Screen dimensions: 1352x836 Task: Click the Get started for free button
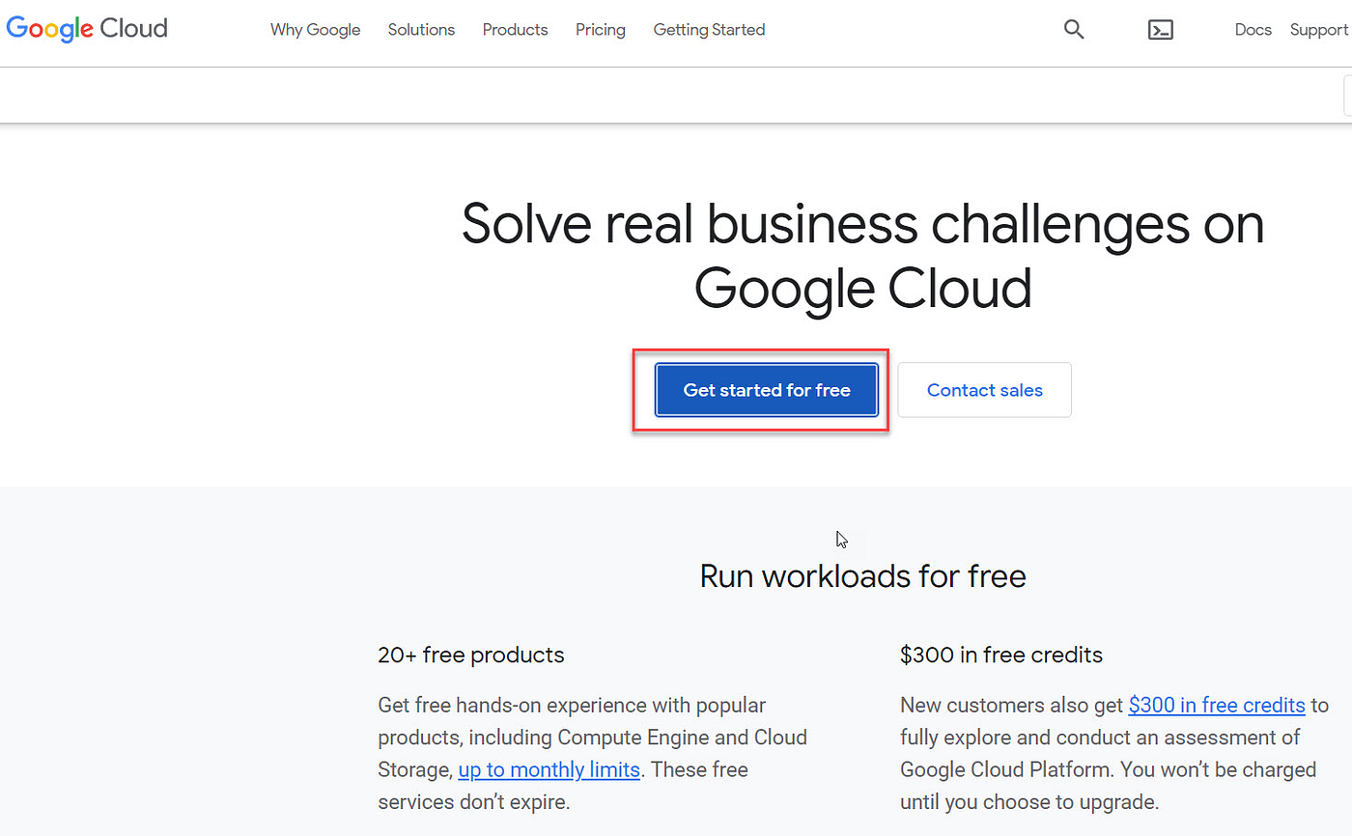(x=766, y=390)
